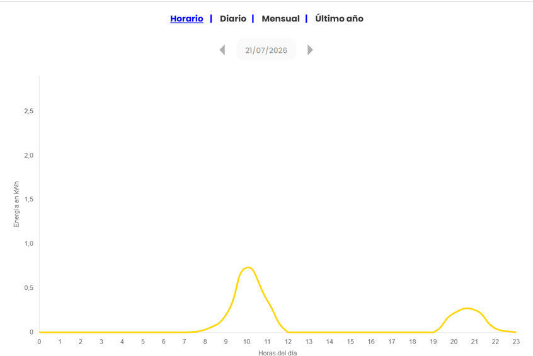Switch to the Mensual tab
Viewport: 533px width, 356px height.
pyautogui.click(x=280, y=19)
